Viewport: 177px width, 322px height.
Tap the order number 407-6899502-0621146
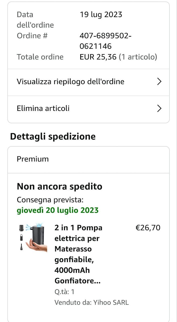pos(106,41)
